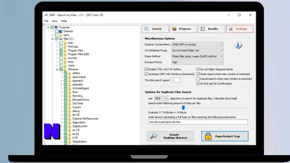Screen dimensions: 290x163
Task: Select the CbsTemp tree row
Action: tap(78, 104)
